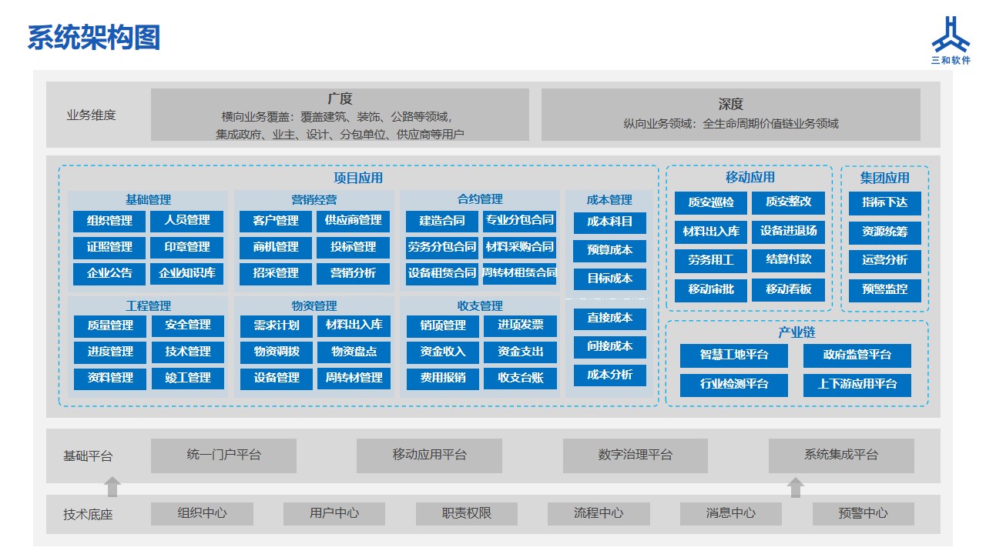The width and height of the screenshot is (986, 554).
Task: Click the 系统架构图 slide title
Action: [94, 37]
